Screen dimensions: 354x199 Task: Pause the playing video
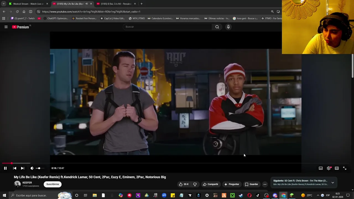point(5,168)
